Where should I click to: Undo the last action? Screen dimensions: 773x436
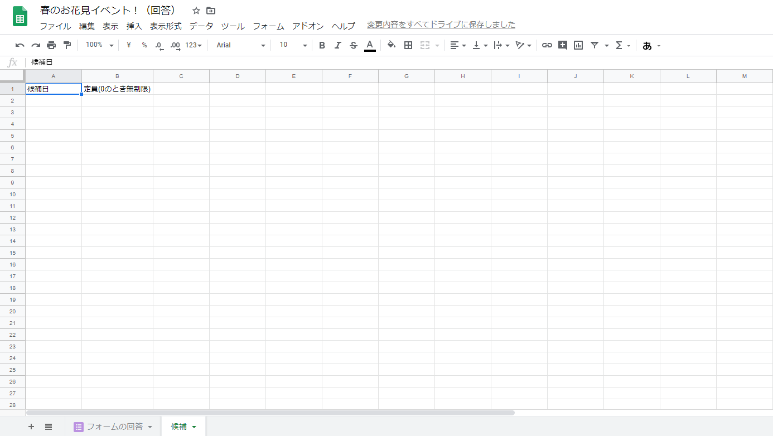tap(20, 45)
